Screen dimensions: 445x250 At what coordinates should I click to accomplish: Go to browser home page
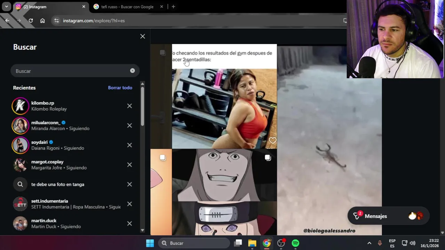[x=42, y=20]
